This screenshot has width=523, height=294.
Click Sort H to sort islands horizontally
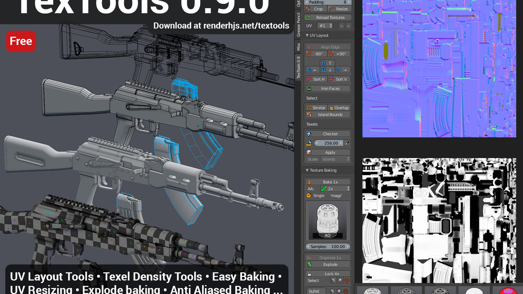coord(316,79)
